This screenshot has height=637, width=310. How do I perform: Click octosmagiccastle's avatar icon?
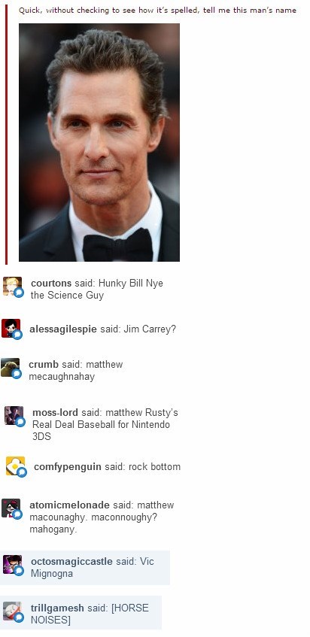coord(13,565)
